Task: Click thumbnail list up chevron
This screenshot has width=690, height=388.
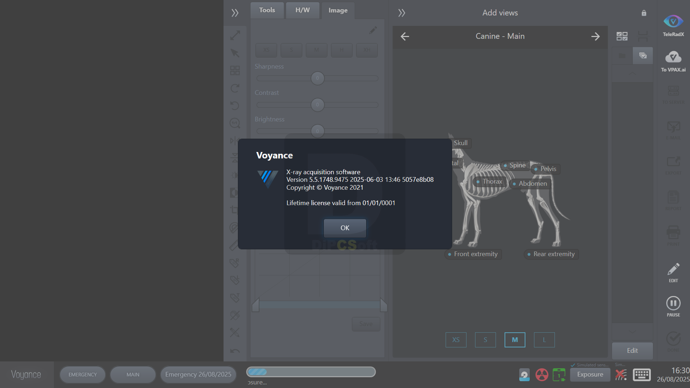Action: pos(632,73)
